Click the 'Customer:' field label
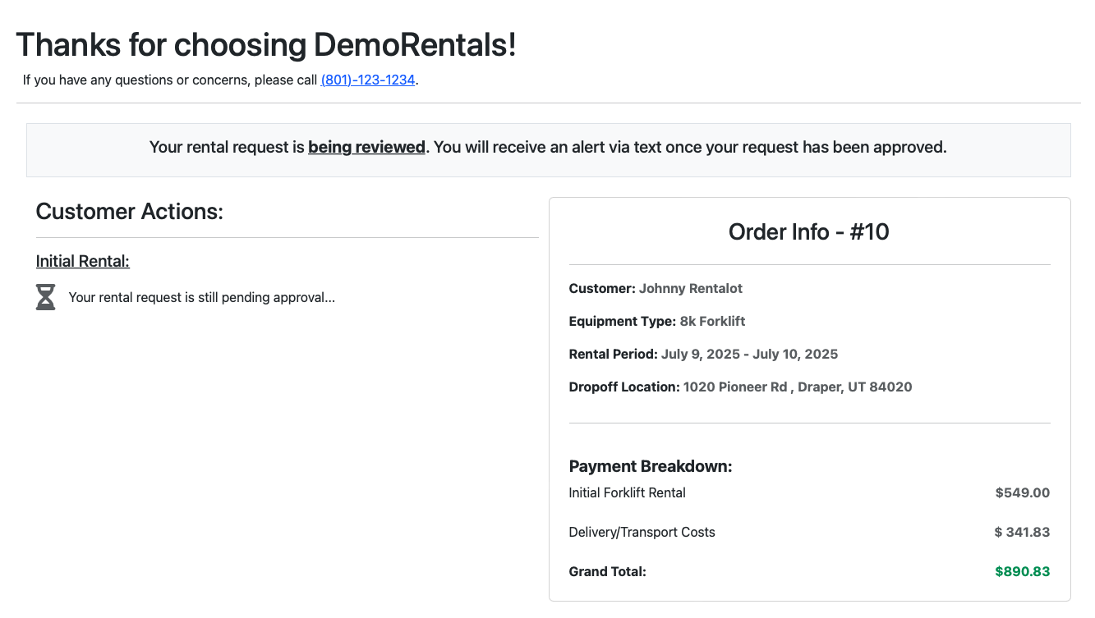The image size is (1095, 618). 602,289
